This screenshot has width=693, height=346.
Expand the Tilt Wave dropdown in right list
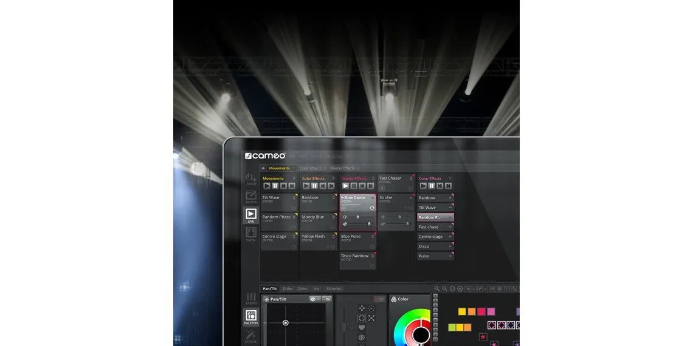(450, 208)
